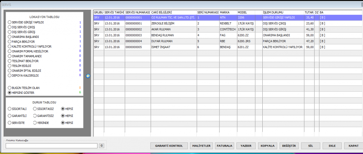Add a new record using Ekle
Image resolution: width=363 pixels, height=154 pixels.
coord(332,146)
